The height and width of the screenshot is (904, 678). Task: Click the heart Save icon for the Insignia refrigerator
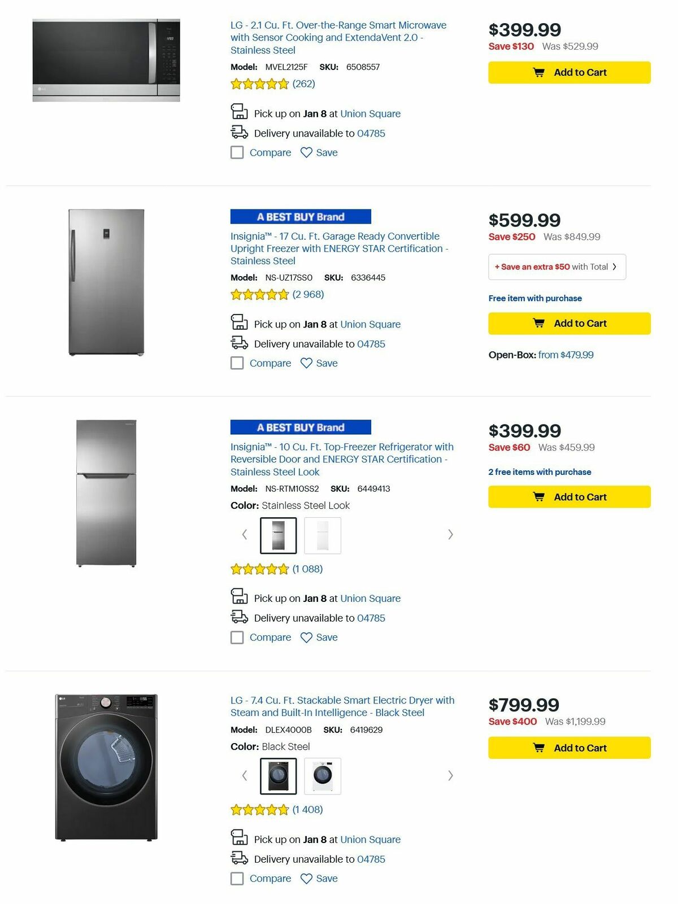306,637
